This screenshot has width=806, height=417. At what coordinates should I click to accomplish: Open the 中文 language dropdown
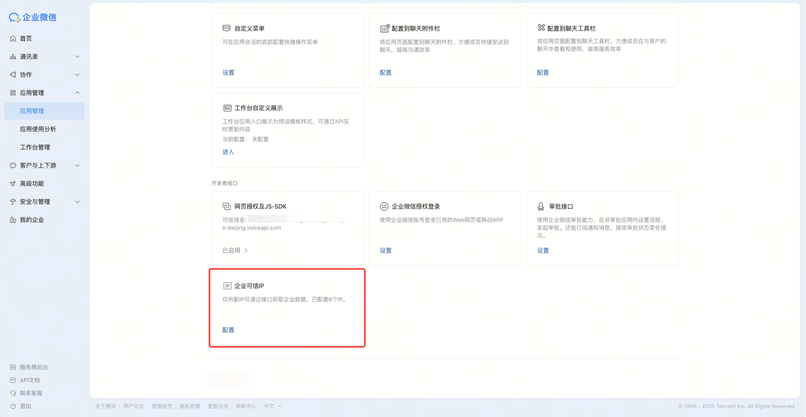273,406
